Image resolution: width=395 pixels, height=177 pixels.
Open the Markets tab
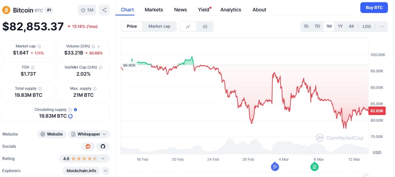tap(154, 10)
